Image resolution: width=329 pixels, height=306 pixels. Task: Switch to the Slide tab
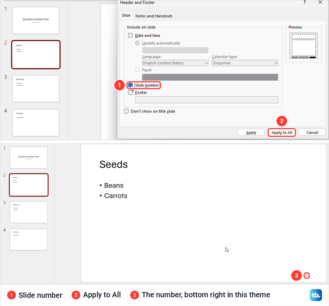point(126,15)
